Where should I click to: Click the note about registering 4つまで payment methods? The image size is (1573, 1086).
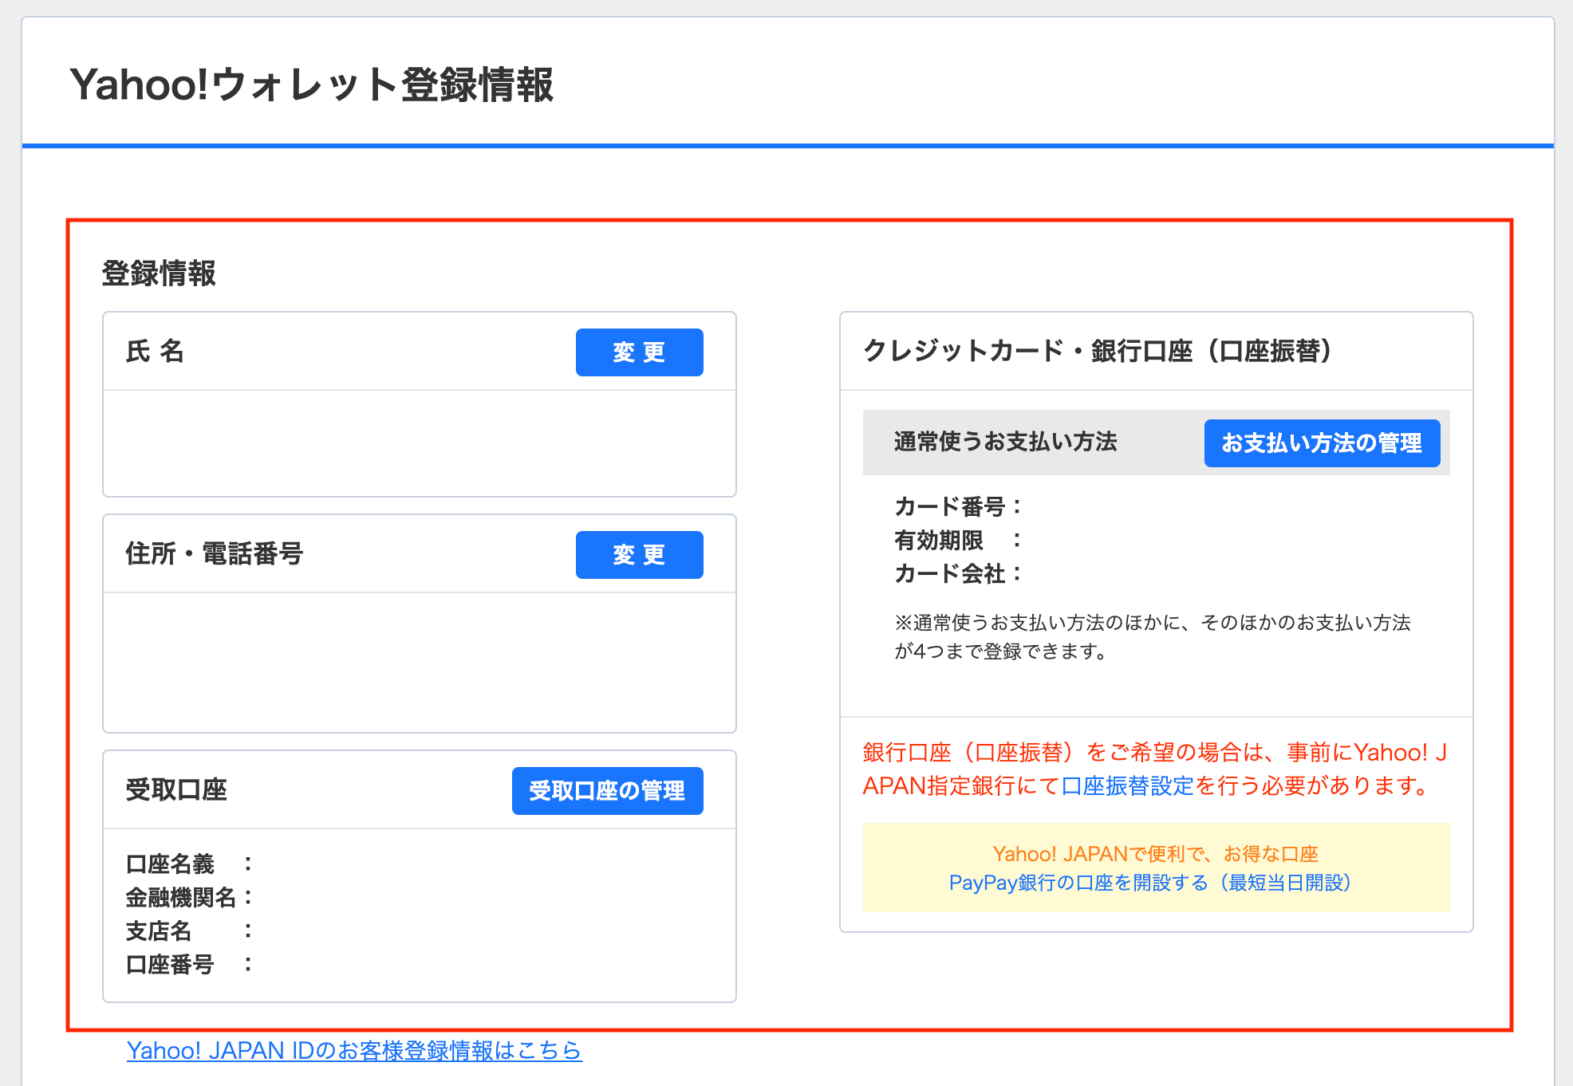point(1153,637)
